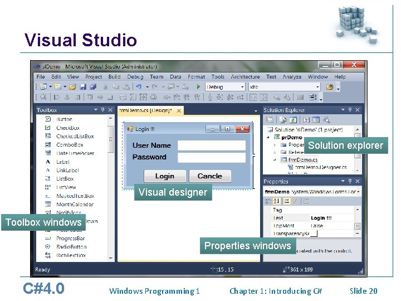Image resolution: width=401 pixels, height=301 pixels.
Task: Click the Save All icon
Action: [x=93, y=87]
